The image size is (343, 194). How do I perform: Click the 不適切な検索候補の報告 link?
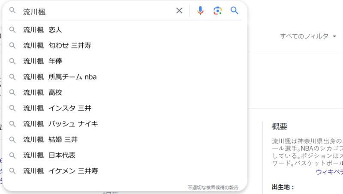pos(213,188)
